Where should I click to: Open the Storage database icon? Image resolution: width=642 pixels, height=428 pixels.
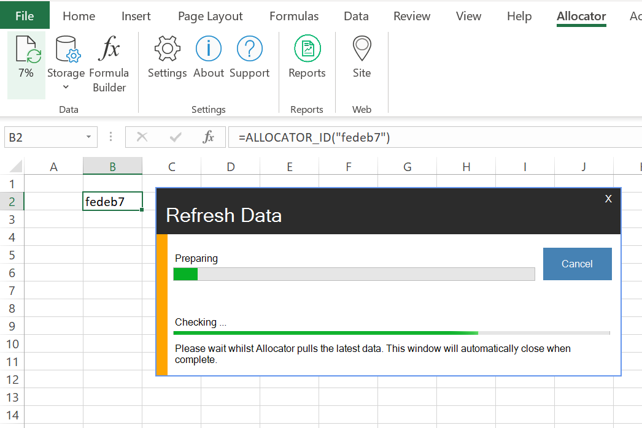[x=66, y=50]
